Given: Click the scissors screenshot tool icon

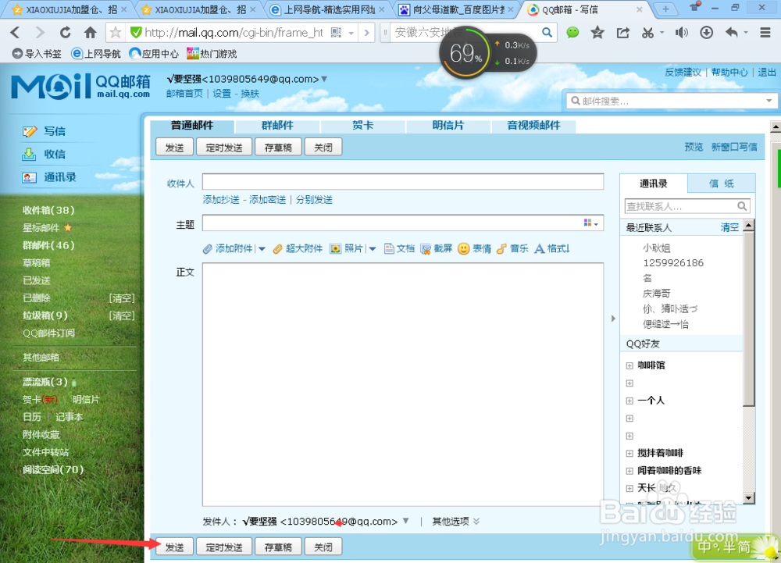Looking at the screenshot, I should point(647,33).
